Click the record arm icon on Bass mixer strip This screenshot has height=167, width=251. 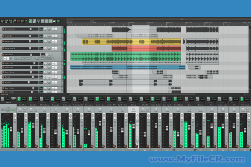(192, 146)
